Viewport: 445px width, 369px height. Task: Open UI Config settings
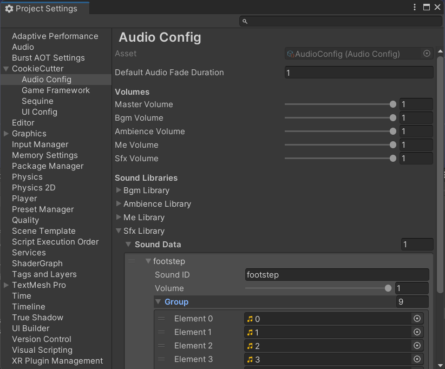pyautogui.click(x=40, y=112)
